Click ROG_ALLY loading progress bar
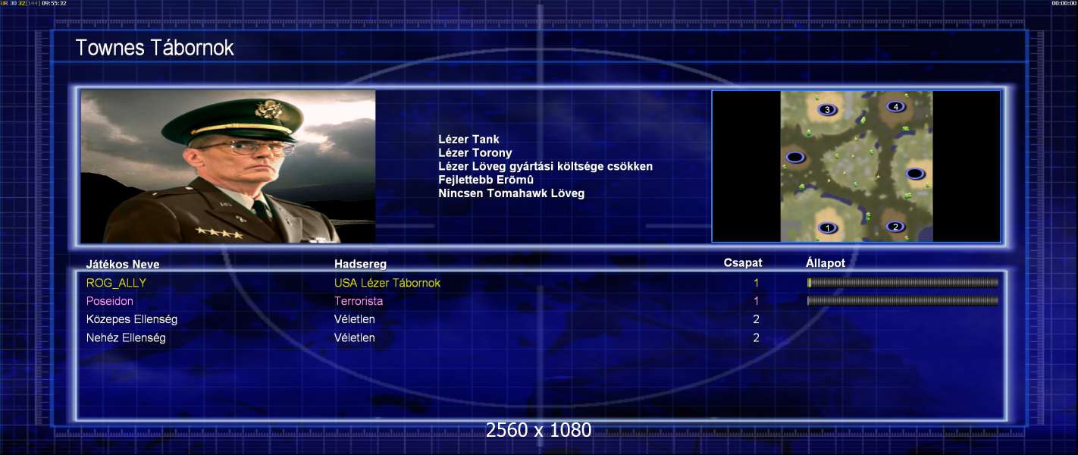The image size is (1078, 455). click(x=903, y=283)
